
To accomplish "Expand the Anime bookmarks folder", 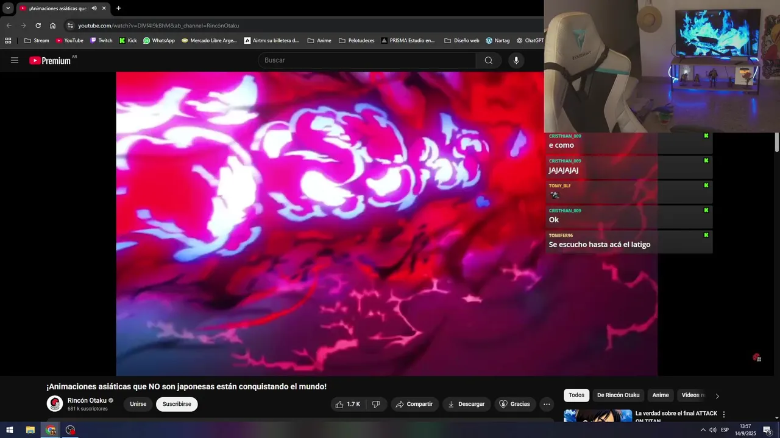I will click(x=319, y=41).
